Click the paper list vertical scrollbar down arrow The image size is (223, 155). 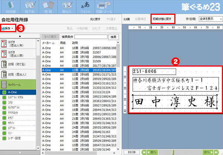click(118, 149)
